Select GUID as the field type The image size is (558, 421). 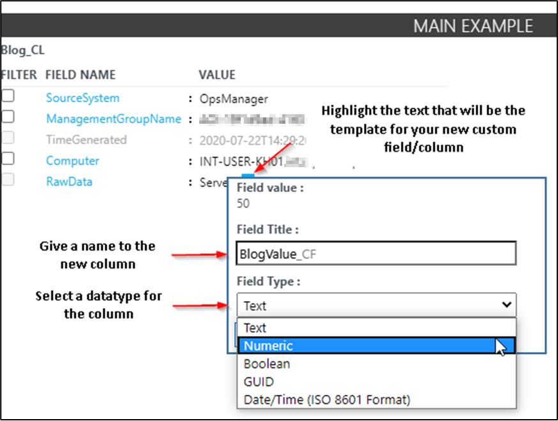[260, 381]
